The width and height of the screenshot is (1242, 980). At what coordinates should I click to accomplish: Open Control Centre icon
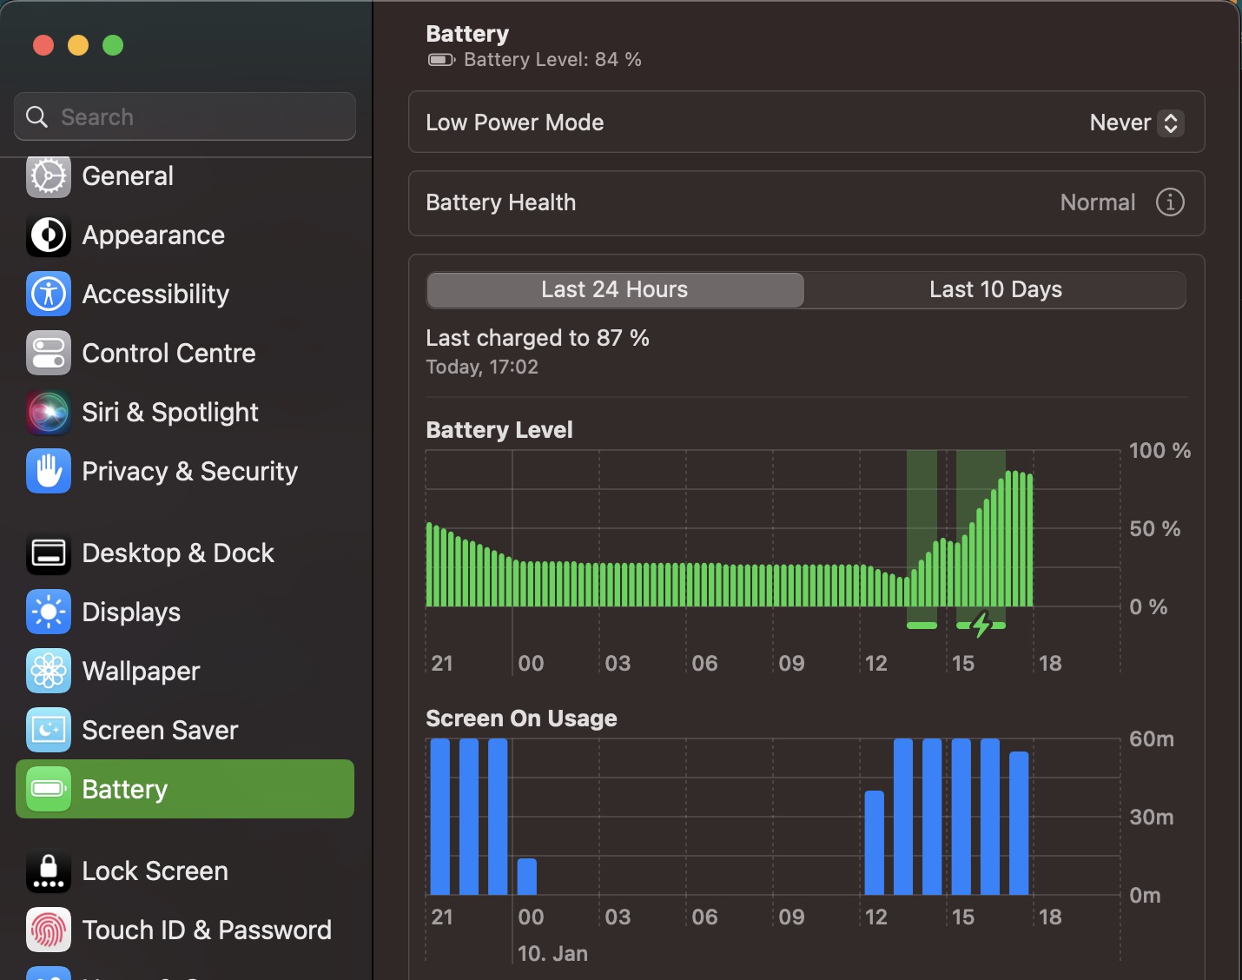49,354
